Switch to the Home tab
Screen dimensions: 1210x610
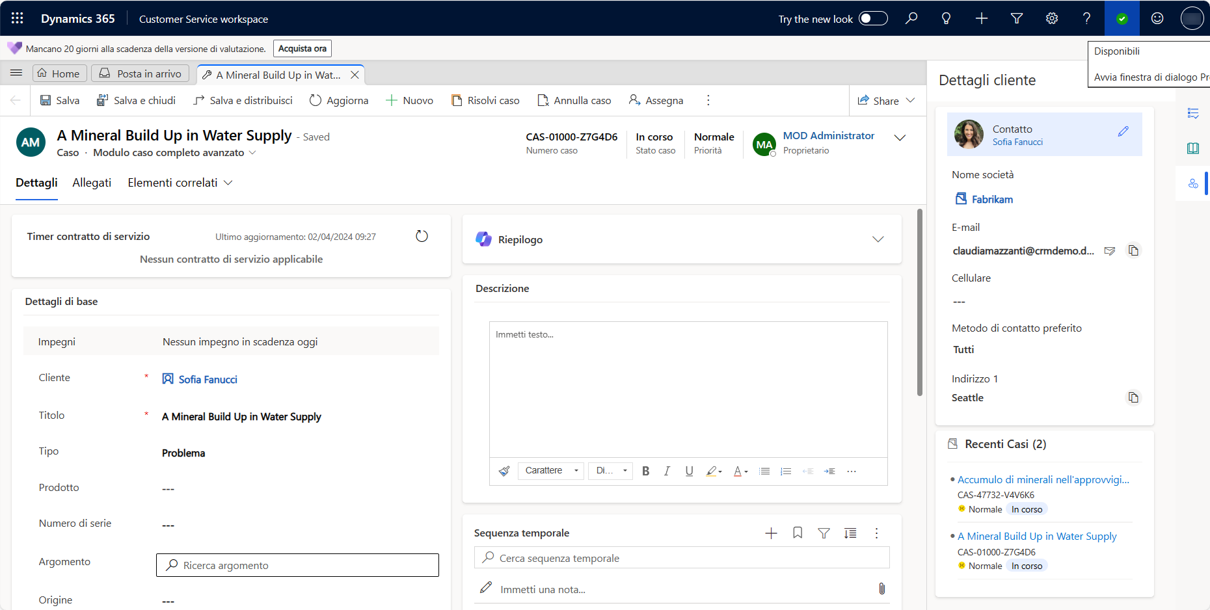pos(59,73)
